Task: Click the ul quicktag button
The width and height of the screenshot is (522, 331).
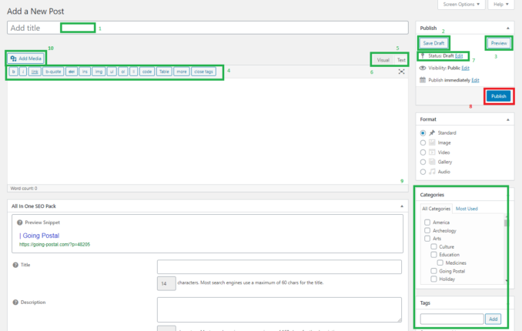Action: point(112,72)
